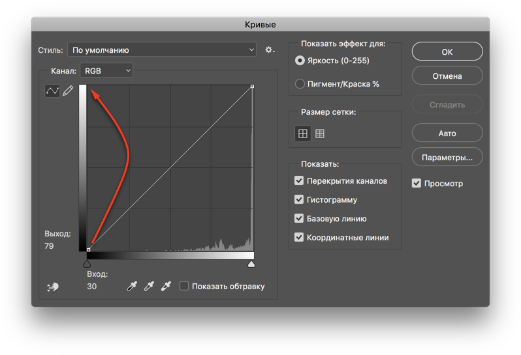Select Яркость (0-255) radio option

[x=300, y=61]
